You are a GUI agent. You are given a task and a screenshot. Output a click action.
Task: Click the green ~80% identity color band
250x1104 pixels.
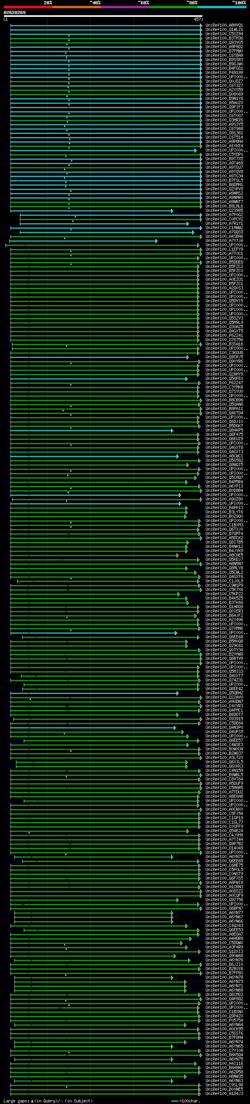point(173,7)
